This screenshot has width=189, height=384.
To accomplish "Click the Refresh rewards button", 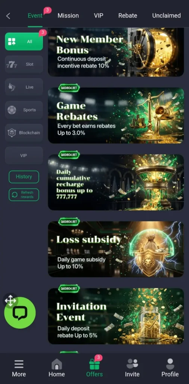I will [x=24, y=195].
